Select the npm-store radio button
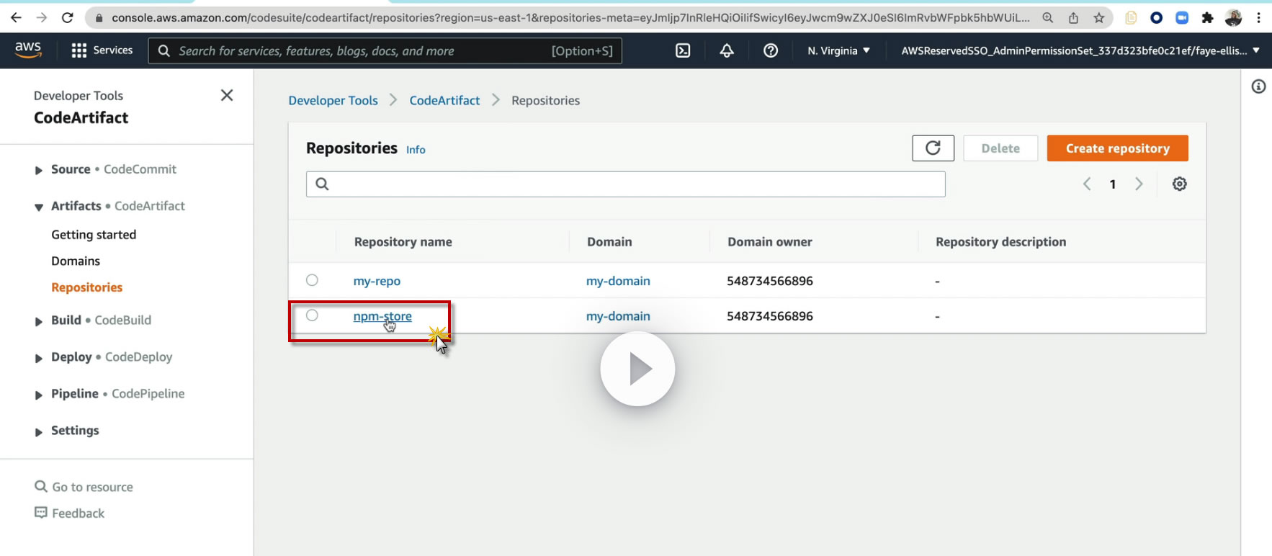 click(312, 315)
